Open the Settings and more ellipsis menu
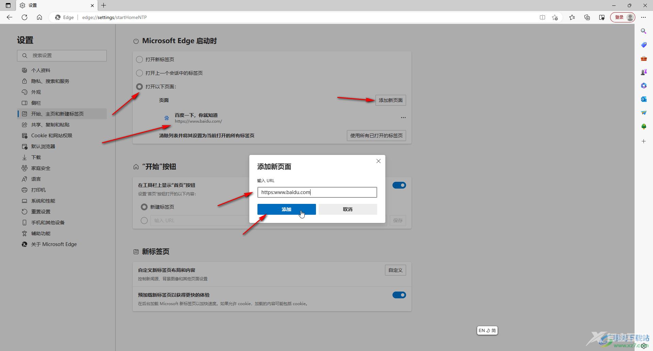653x351 pixels. click(x=643, y=17)
